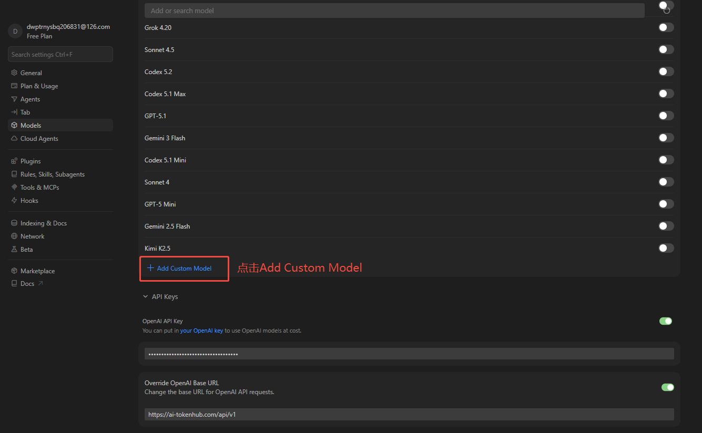
Task: Click the Agents icon in sidebar
Action: coord(15,99)
